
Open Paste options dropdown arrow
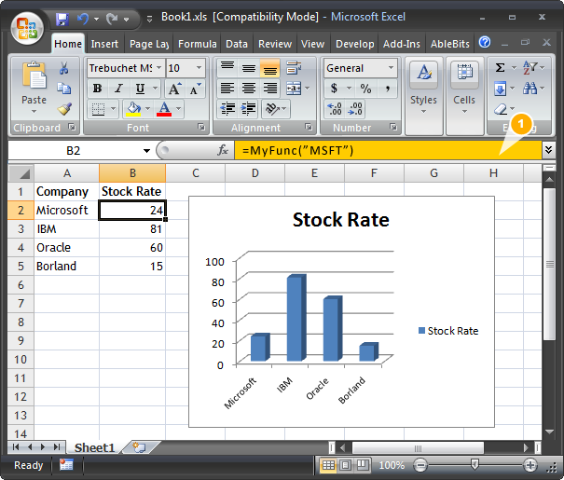(x=34, y=112)
